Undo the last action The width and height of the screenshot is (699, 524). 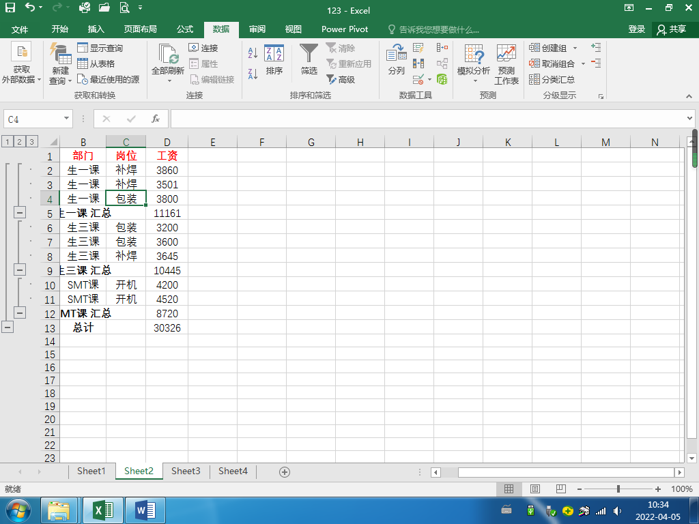(29, 8)
